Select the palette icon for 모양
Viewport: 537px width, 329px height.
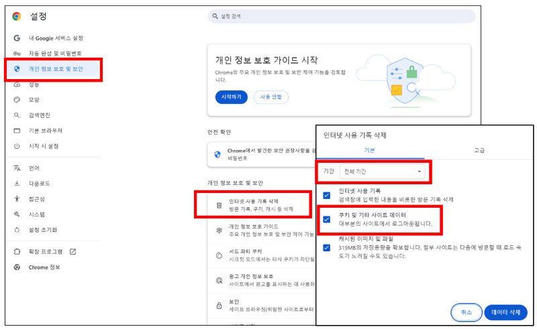pos(17,100)
